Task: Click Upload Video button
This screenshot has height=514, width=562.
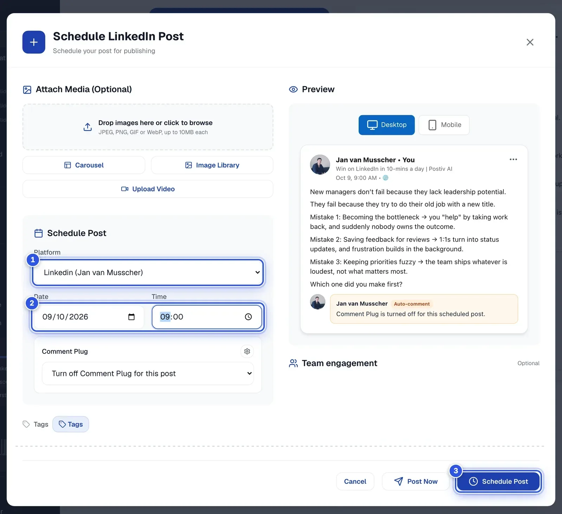Action: tap(148, 189)
